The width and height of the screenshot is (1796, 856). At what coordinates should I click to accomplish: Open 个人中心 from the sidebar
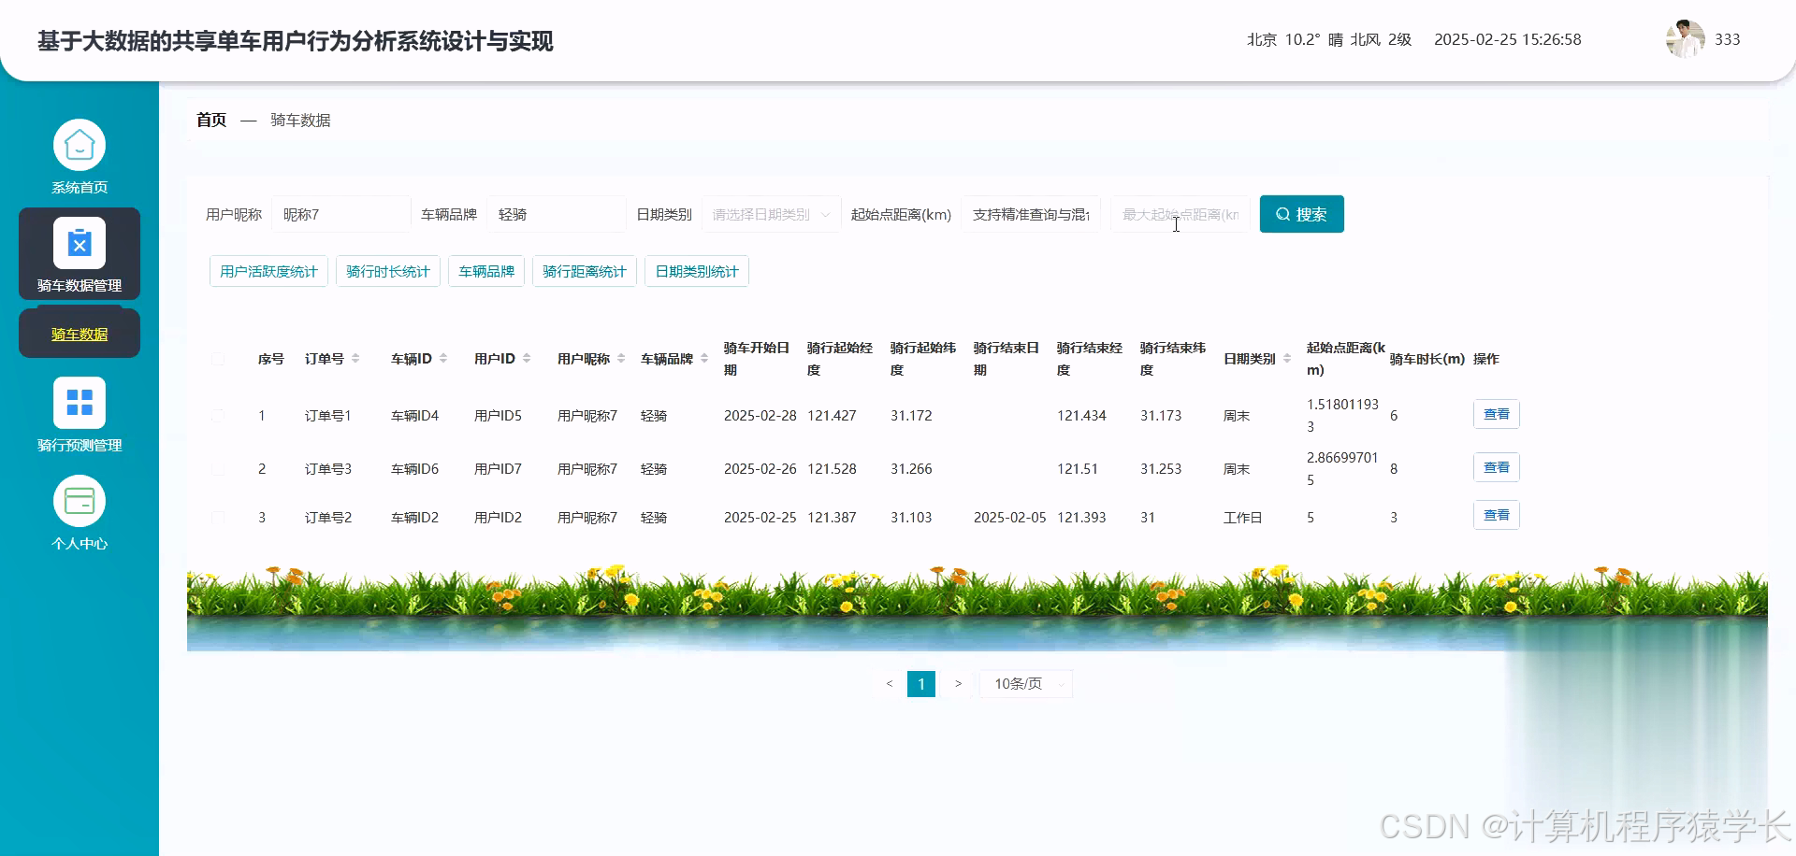coord(79,511)
